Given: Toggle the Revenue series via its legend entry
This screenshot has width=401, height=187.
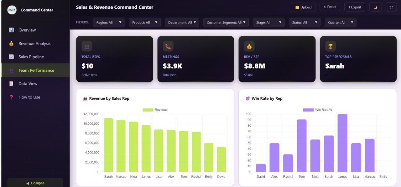Looking at the screenshot, I should tap(161, 110).
